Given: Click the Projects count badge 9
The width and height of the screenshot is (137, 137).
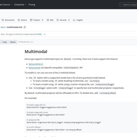Looking at the screenshot, I should pos(43,20).
